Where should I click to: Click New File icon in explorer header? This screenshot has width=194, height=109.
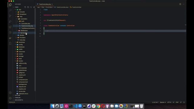25,7
